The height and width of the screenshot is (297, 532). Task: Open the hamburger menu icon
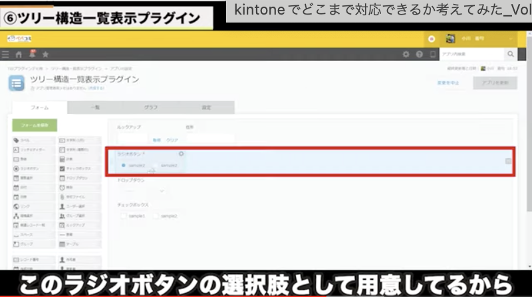(x=6, y=54)
